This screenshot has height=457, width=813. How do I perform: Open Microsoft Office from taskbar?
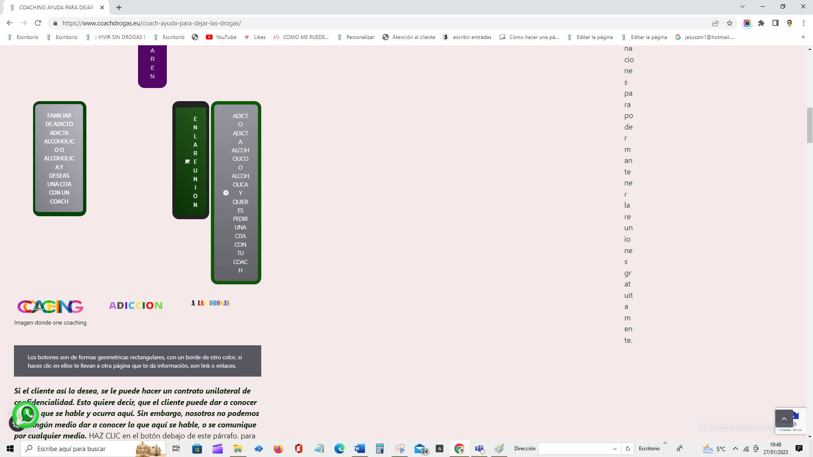[x=299, y=449]
